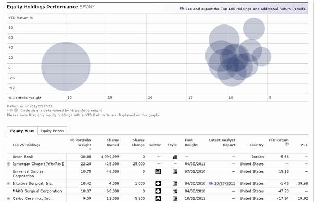Image resolution: width=315 pixels, height=203 pixels.
Task: Select the 4,999,999 shares owned cell
Action: coord(110,157)
